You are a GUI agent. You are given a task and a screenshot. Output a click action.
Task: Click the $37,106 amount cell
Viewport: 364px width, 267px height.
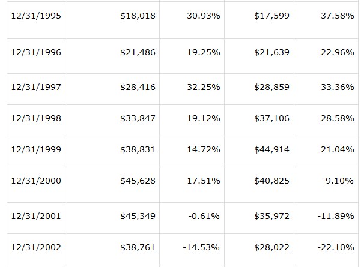[272, 118]
